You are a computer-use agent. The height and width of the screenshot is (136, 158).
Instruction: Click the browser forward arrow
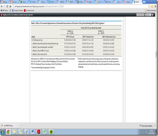(x=5, y=6)
